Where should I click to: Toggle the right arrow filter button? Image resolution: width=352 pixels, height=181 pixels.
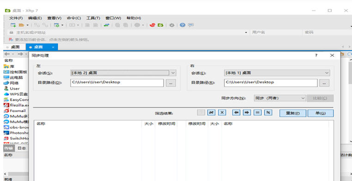click(x=247, y=112)
